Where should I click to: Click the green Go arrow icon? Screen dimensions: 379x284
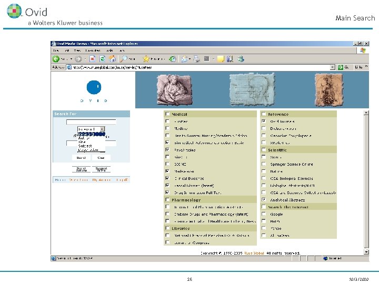(341, 67)
